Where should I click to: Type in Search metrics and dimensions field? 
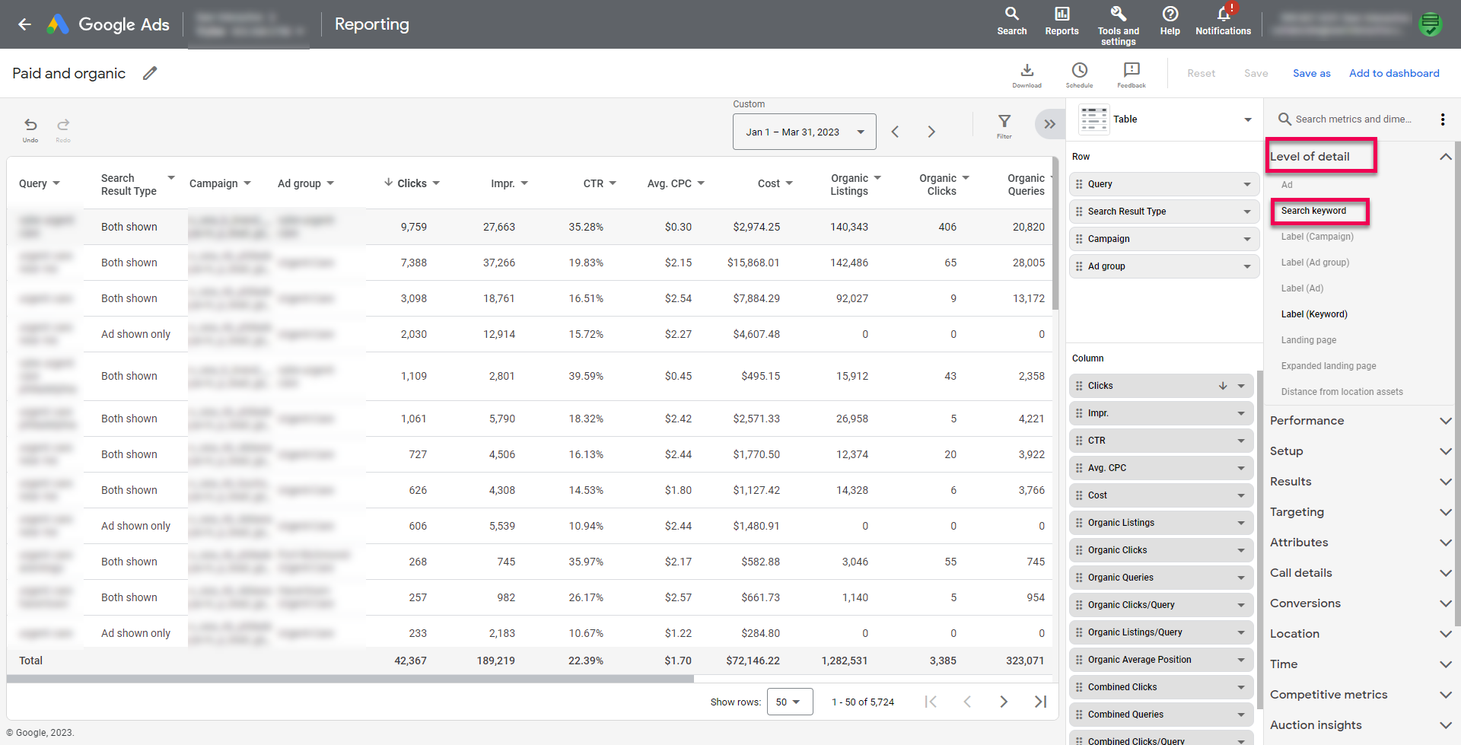(x=1353, y=119)
